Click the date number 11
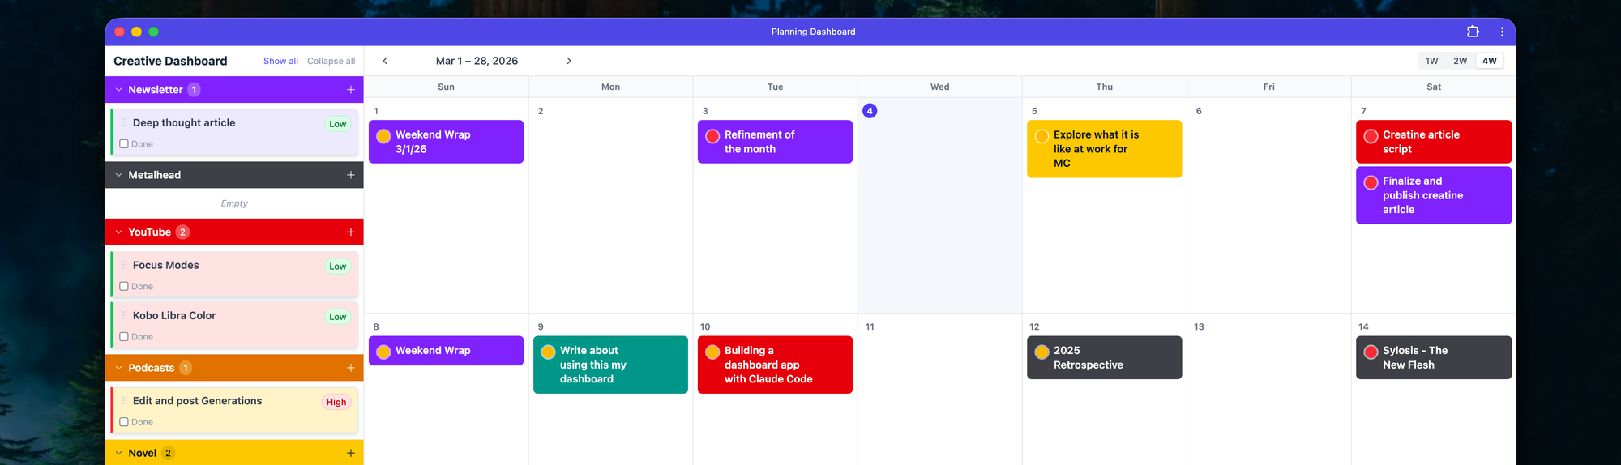The height and width of the screenshot is (465, 1621). click(x=870, y=326)
